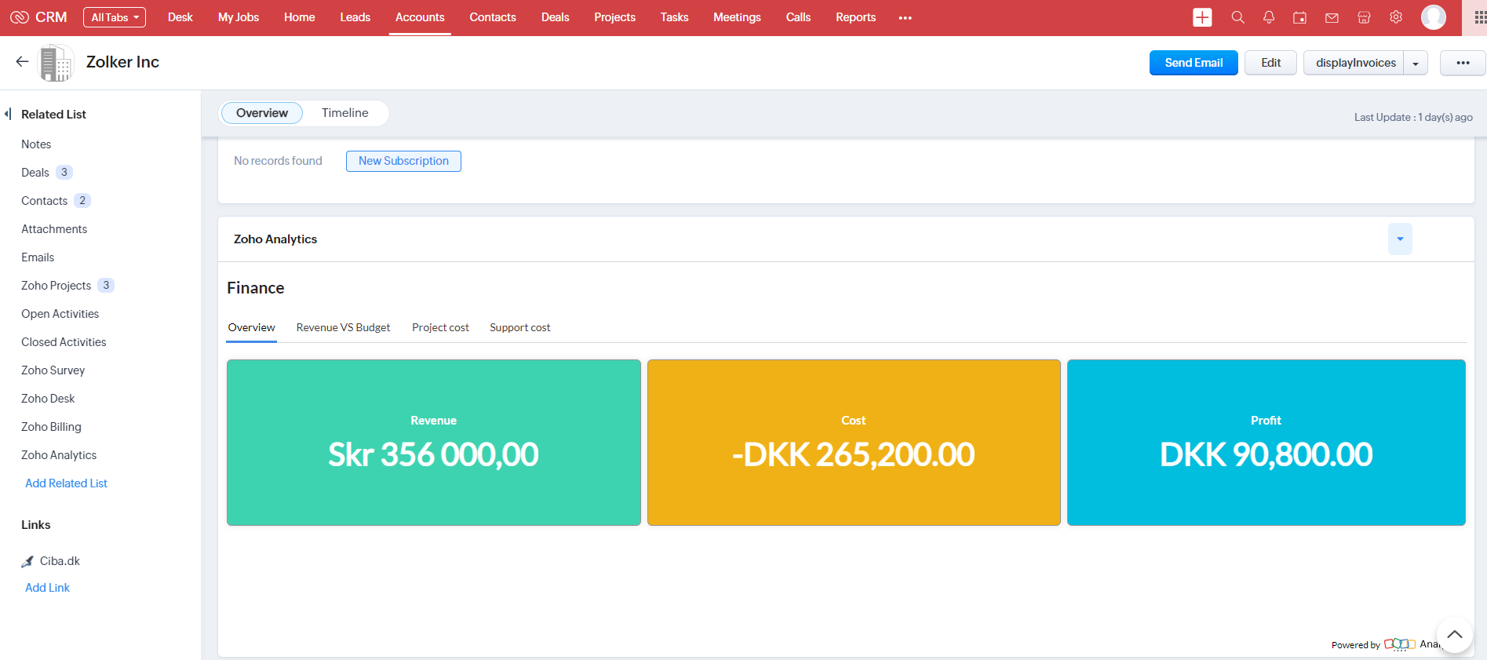The image size is (1487, 660).
Task: Open the Contacts module tab
Action: [493, 17]
